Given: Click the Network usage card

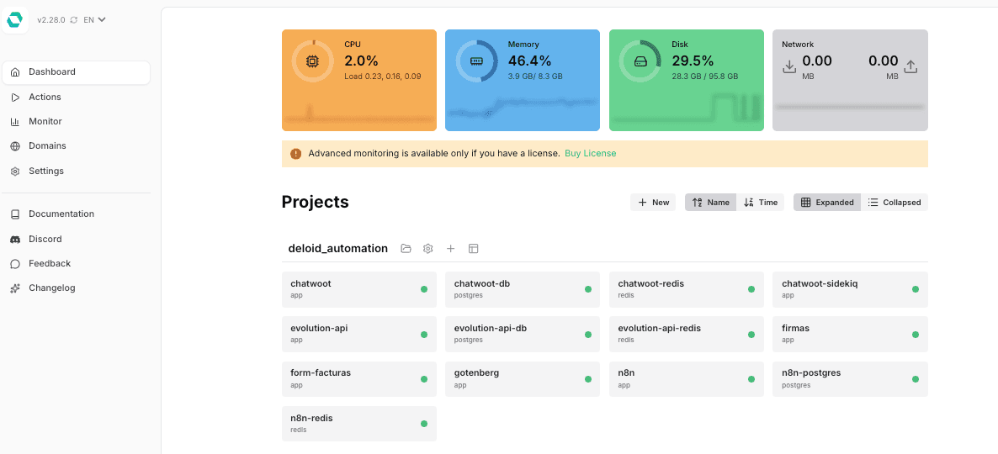Looking at the screenshot, I should click(851, 80).
